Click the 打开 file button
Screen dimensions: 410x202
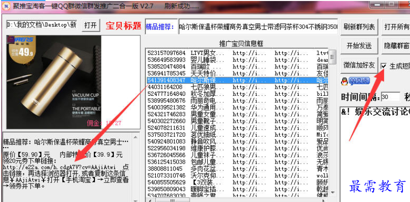click(x=90, y=25)
